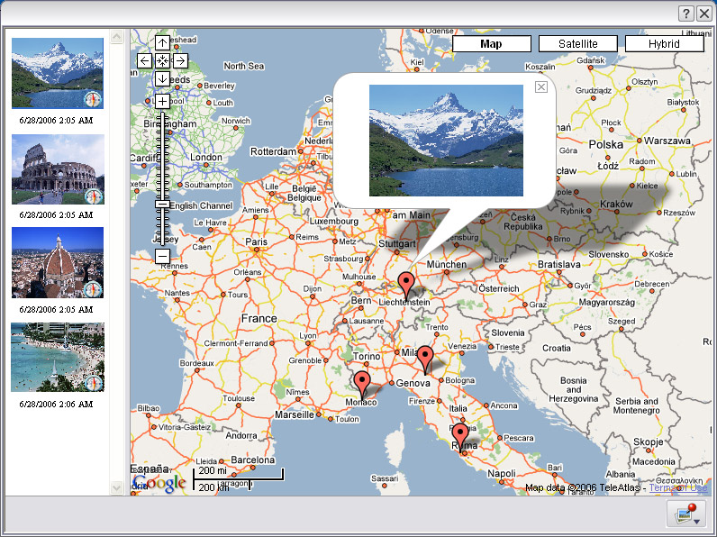Screen dimensions: 717x537
Task: Pan the map left with arrow
Action: click(144, 60)
